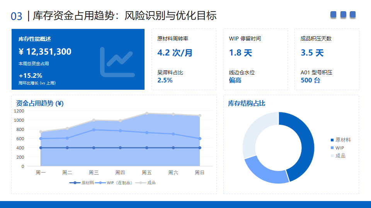The height and width of the screenshot is (208, 371).
Task: Select the 原材料 legend marker under the line chart
Action: [x=75, y=183]
